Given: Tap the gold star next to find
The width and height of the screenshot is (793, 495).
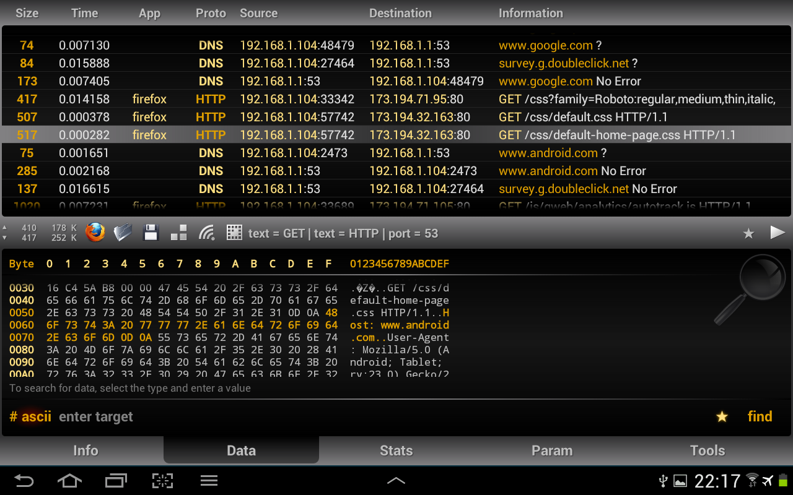Looking at the screenshot, I should pos(722,417).
